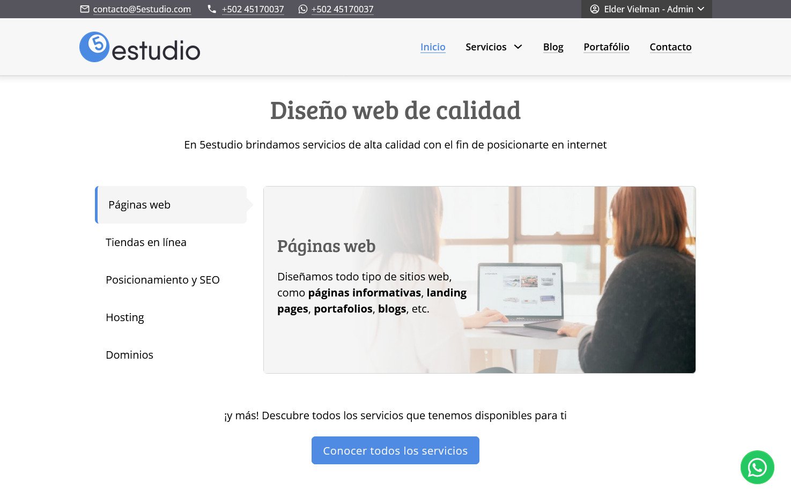Open the floating green WhatsApp chat button

click(757, 467)
